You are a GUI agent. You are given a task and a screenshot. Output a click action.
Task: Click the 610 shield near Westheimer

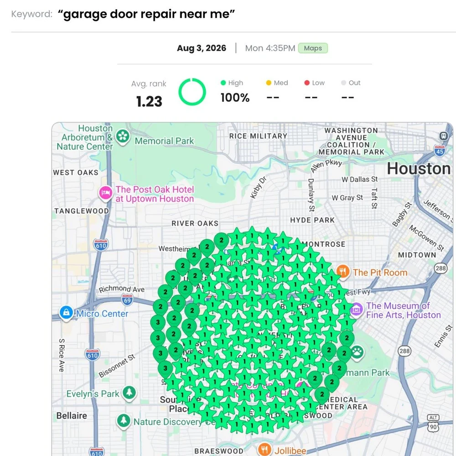point(101,245)
